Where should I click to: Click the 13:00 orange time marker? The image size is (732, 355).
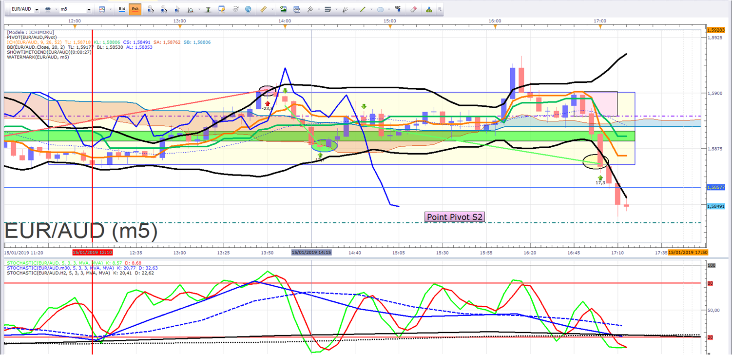coord(180,26)
